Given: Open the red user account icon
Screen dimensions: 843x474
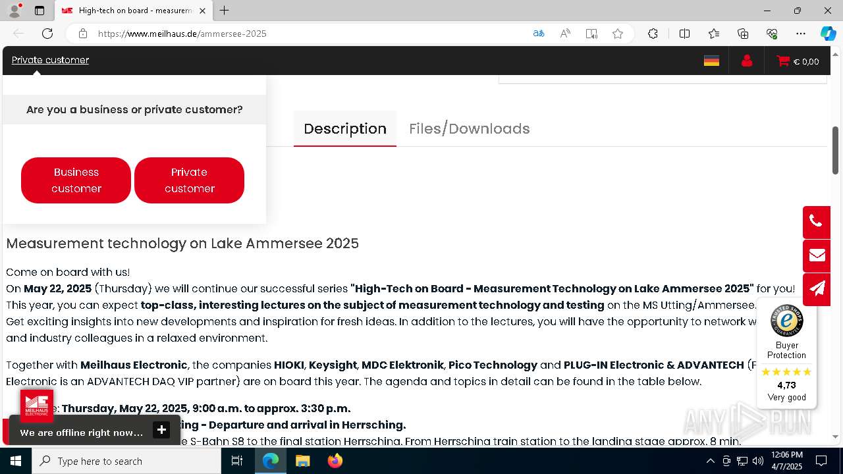Looking at the screenshot, I should (746, 61).
